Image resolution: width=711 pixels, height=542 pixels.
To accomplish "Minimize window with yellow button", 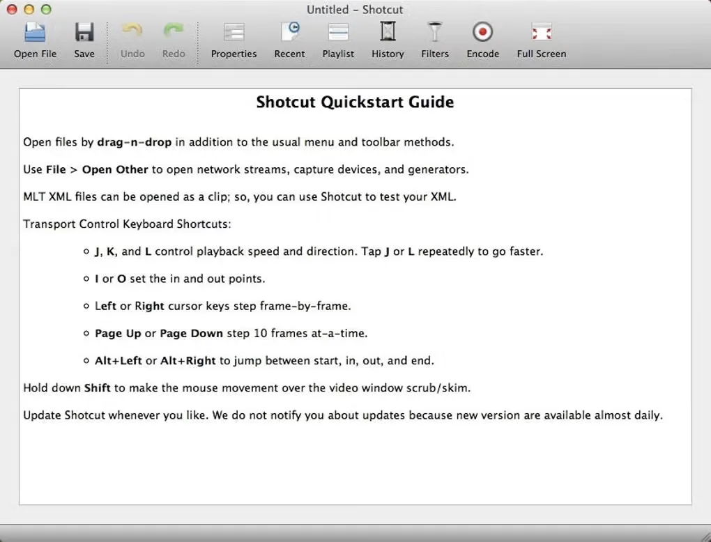I will click(x=29, y=9).
